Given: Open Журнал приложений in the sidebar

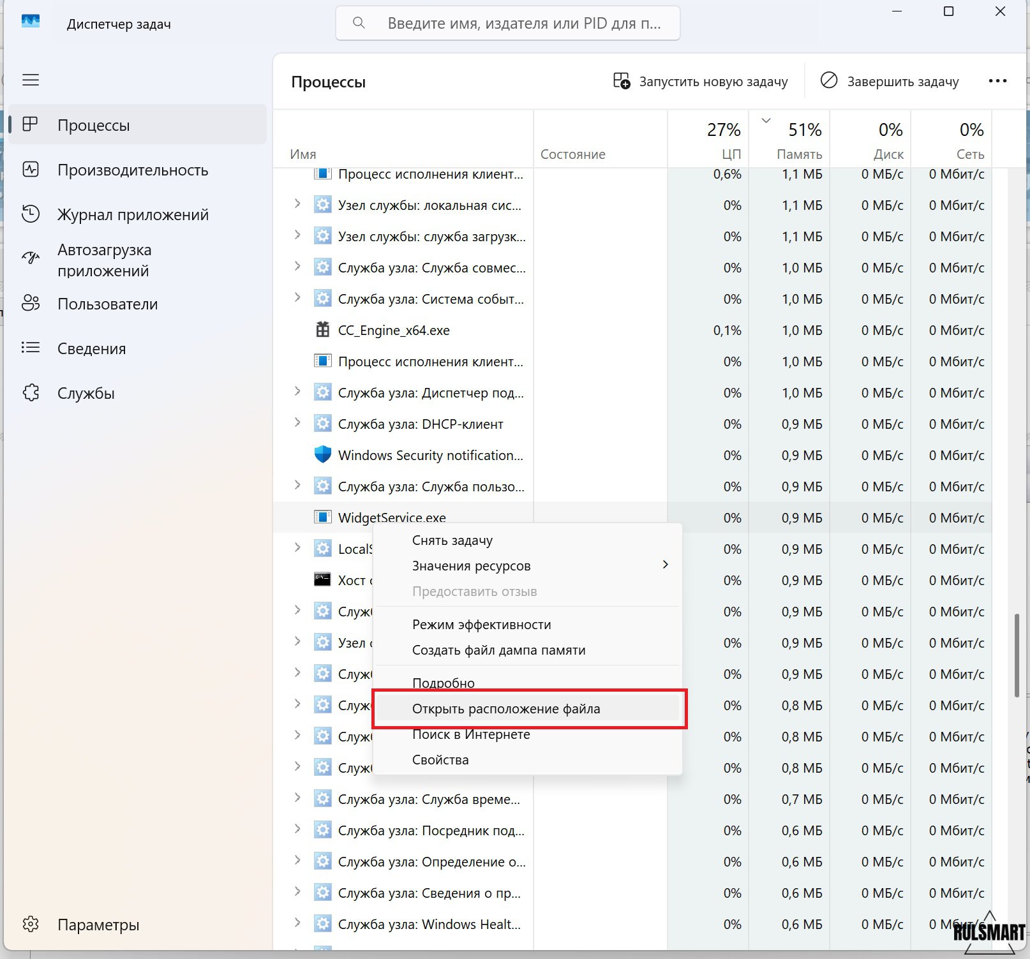Looking at the screenshot, I should (x=133, y=214).
